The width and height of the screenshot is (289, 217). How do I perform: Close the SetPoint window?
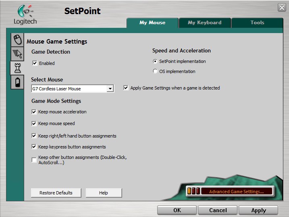[282, 8]
